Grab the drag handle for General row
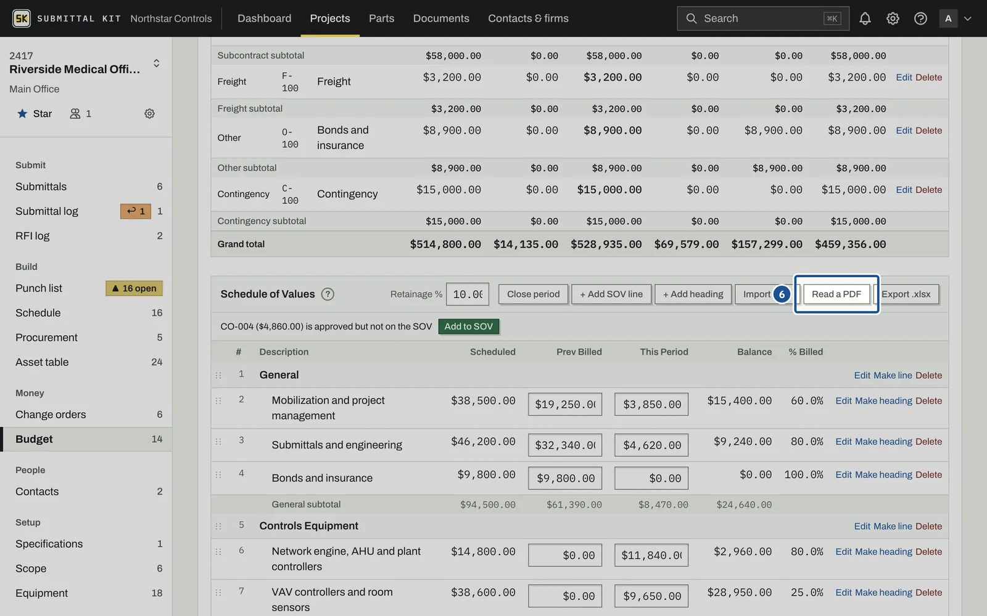This screenshot has height=616, width=987. point(218,375)
